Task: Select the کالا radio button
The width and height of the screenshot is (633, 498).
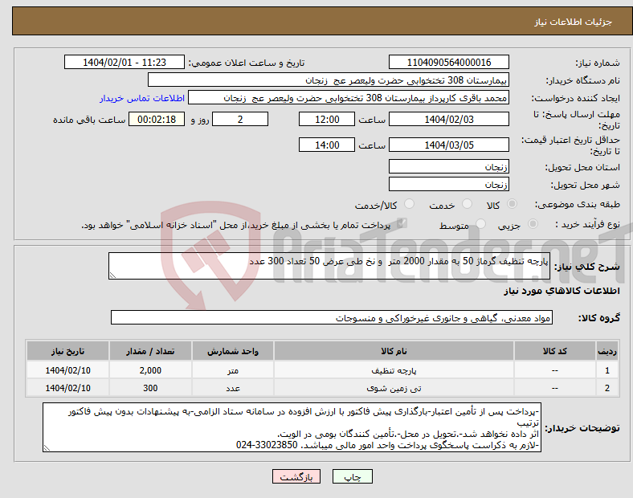Action: pyautogui.click(x=512, y=204)
